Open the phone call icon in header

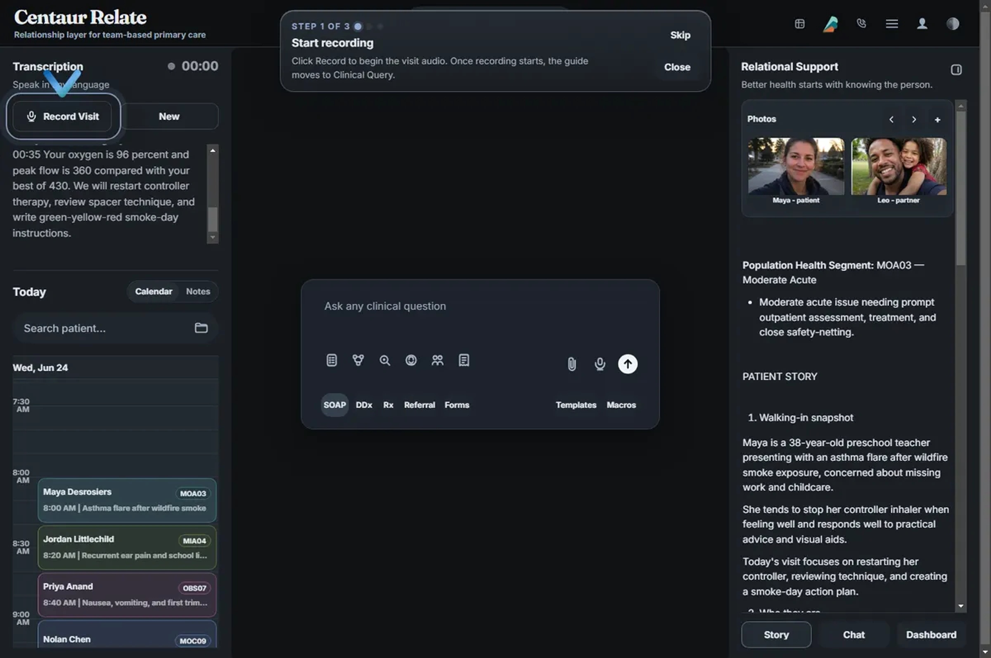861,24
